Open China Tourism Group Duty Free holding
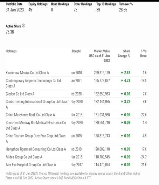The height and width of the screenshot is (185, 159). (36, 139)
